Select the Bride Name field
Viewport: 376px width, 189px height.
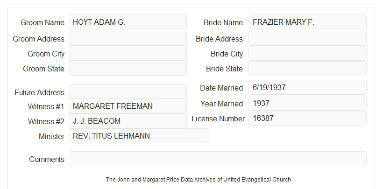[307, 22]
